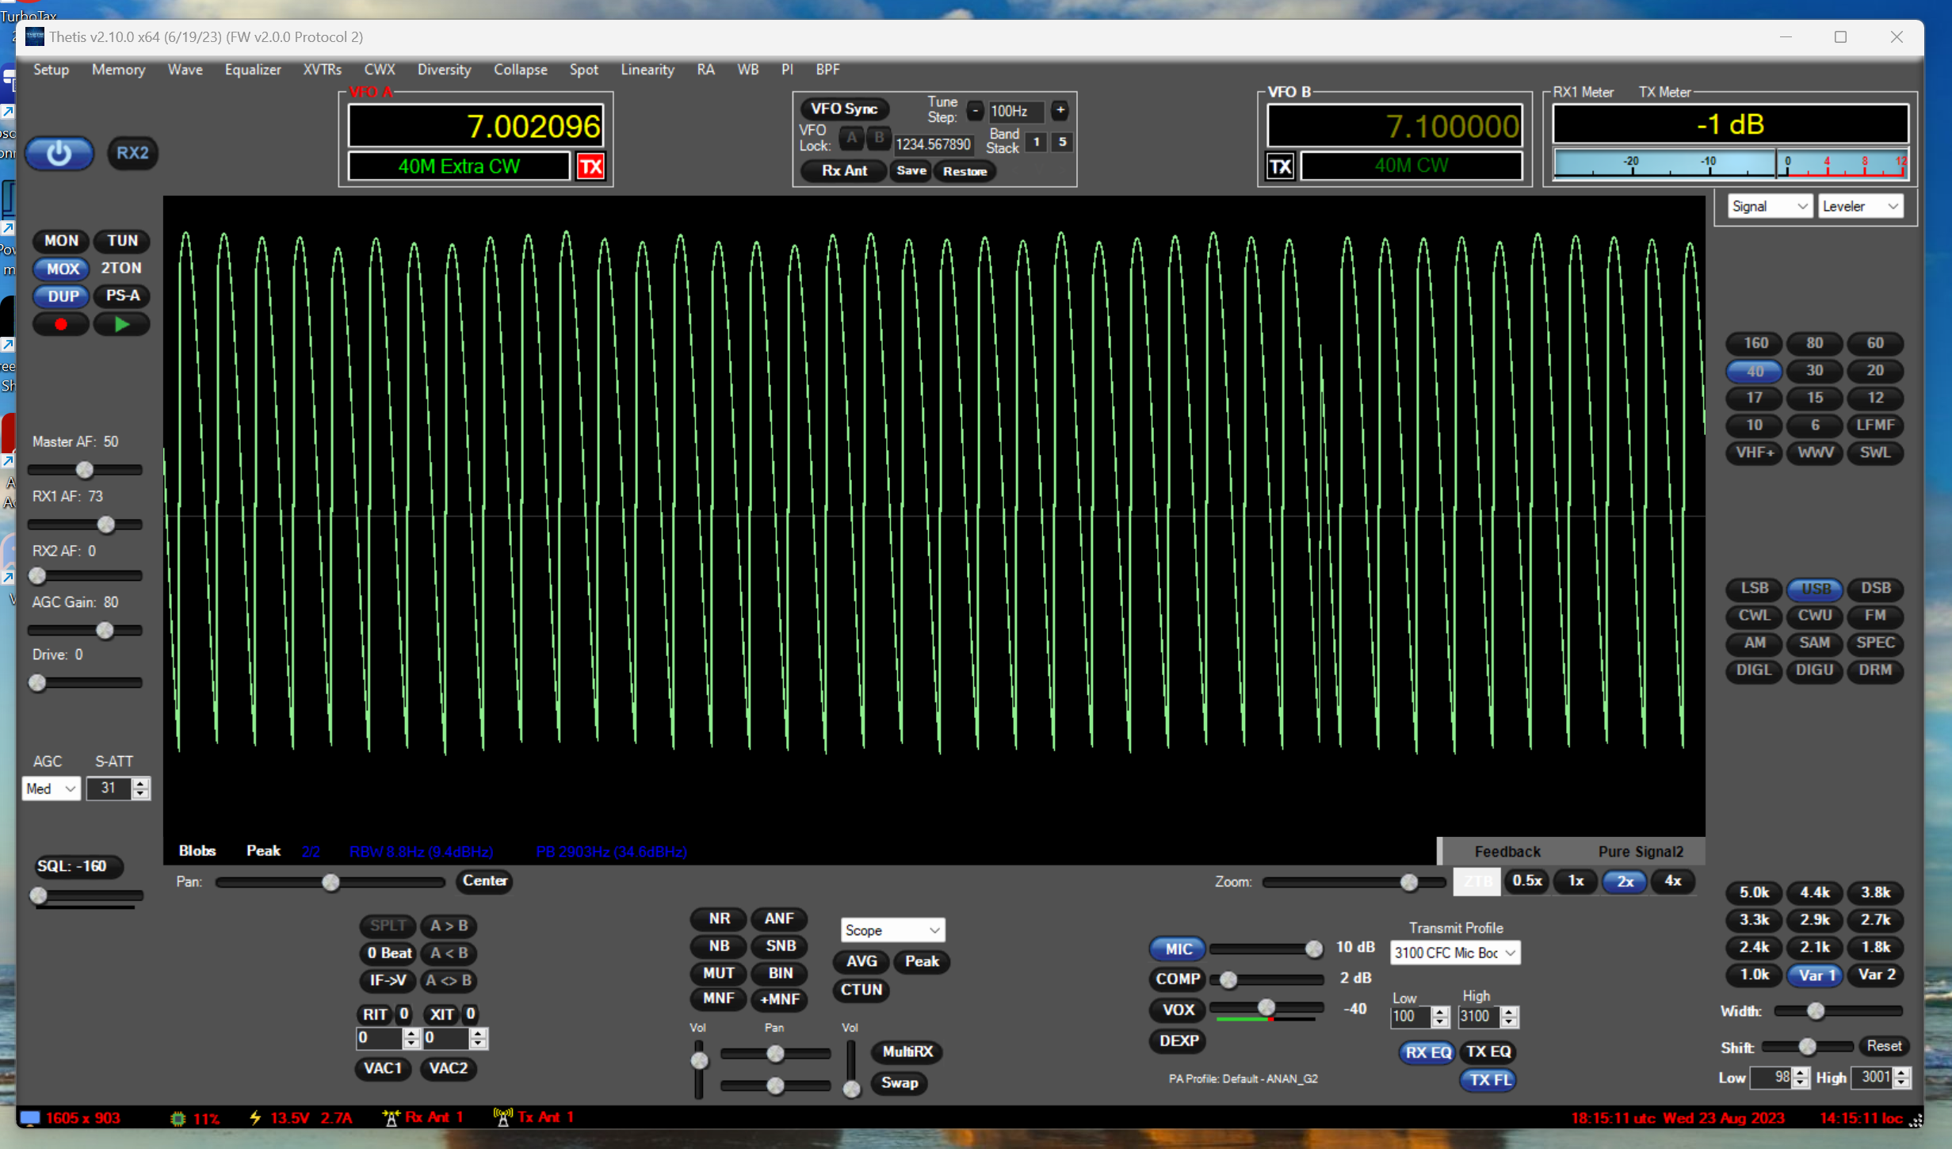
Task: Open the Diversity menu
Action: pyautogui.click(x=445, y=70)
